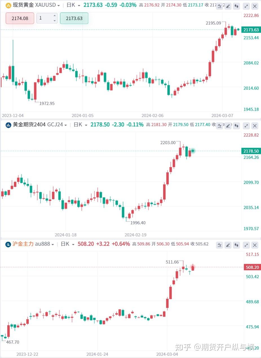This screenshot has width=261, height=358.
Task: Open the 现货黄金 XAUUSD instrument dropdown
Action: [x=59, y=5]
